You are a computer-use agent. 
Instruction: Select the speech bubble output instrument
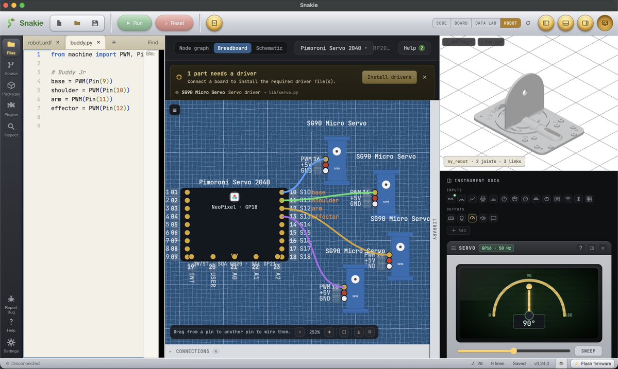(x=493, y=218)
